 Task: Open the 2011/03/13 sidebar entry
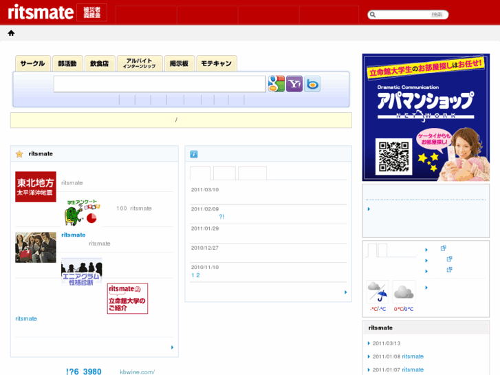(387, 343)
